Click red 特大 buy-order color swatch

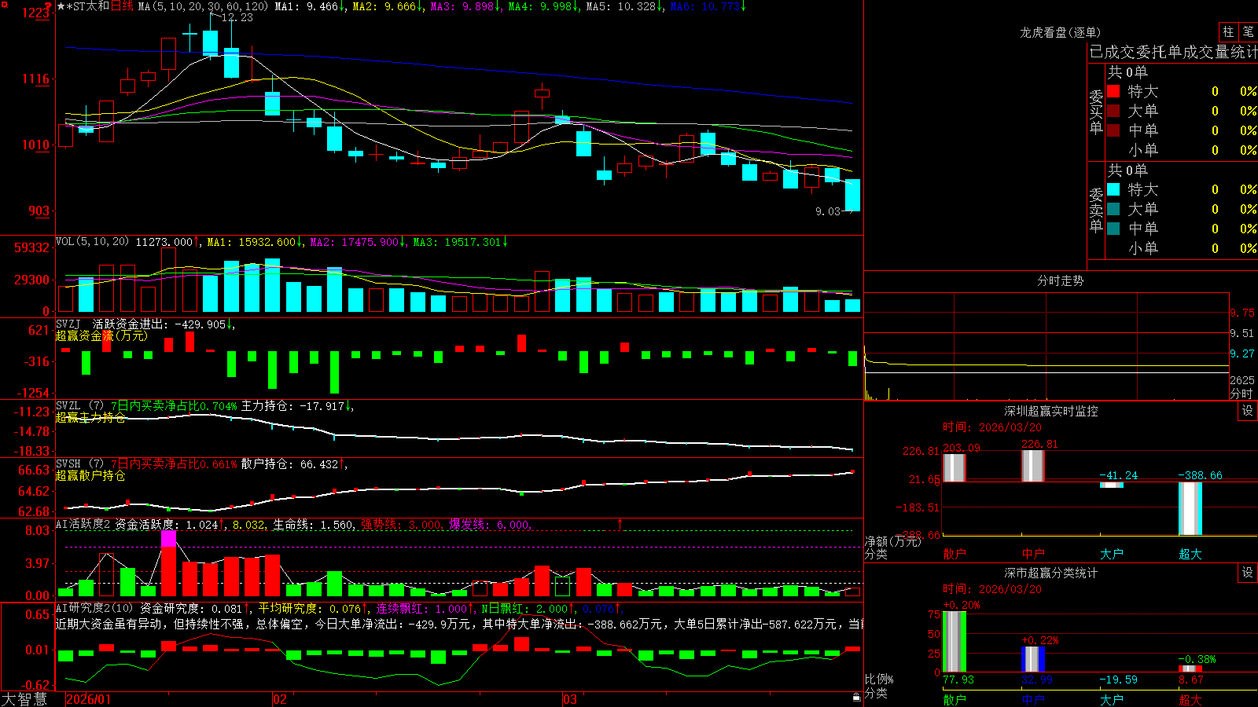click(x=1113, y=91)
